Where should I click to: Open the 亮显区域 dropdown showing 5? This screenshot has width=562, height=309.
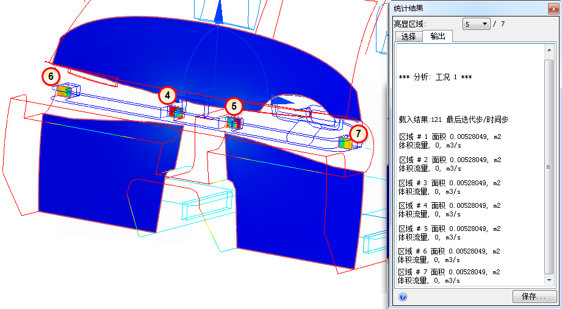click(x=477, y=24)
